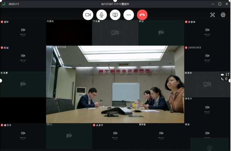Open settings gear icon
The image size is (231, 151).
[x=223, y=15]
